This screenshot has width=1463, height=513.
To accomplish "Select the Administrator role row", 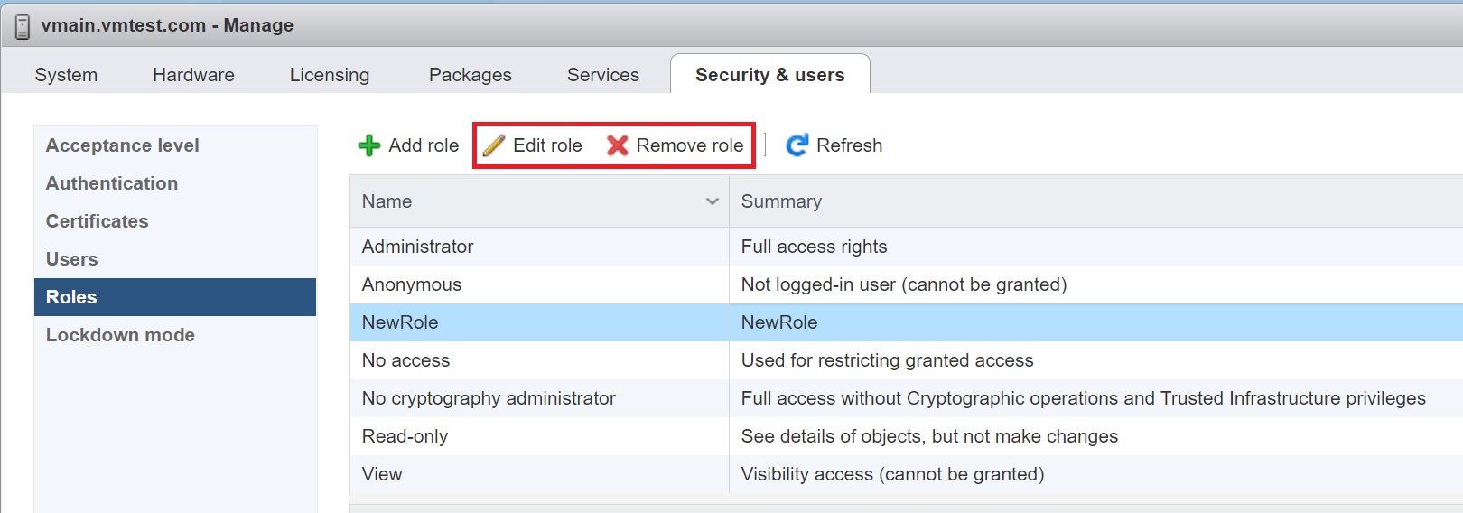I will coord(417,247).
